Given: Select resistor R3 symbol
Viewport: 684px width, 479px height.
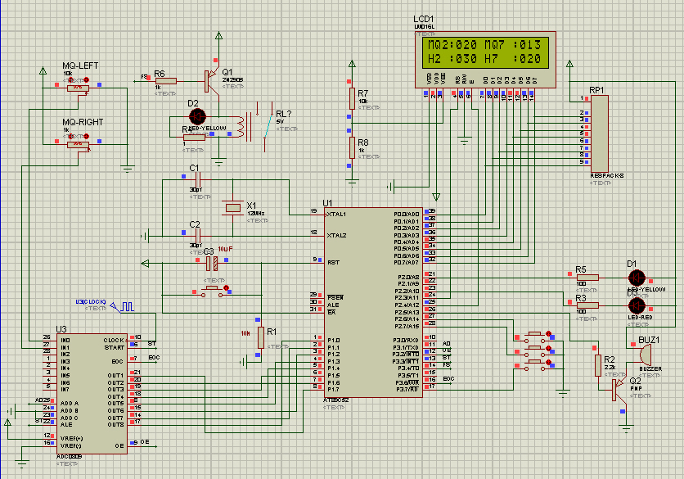Looking at the screenshot, I should [587, 305].
